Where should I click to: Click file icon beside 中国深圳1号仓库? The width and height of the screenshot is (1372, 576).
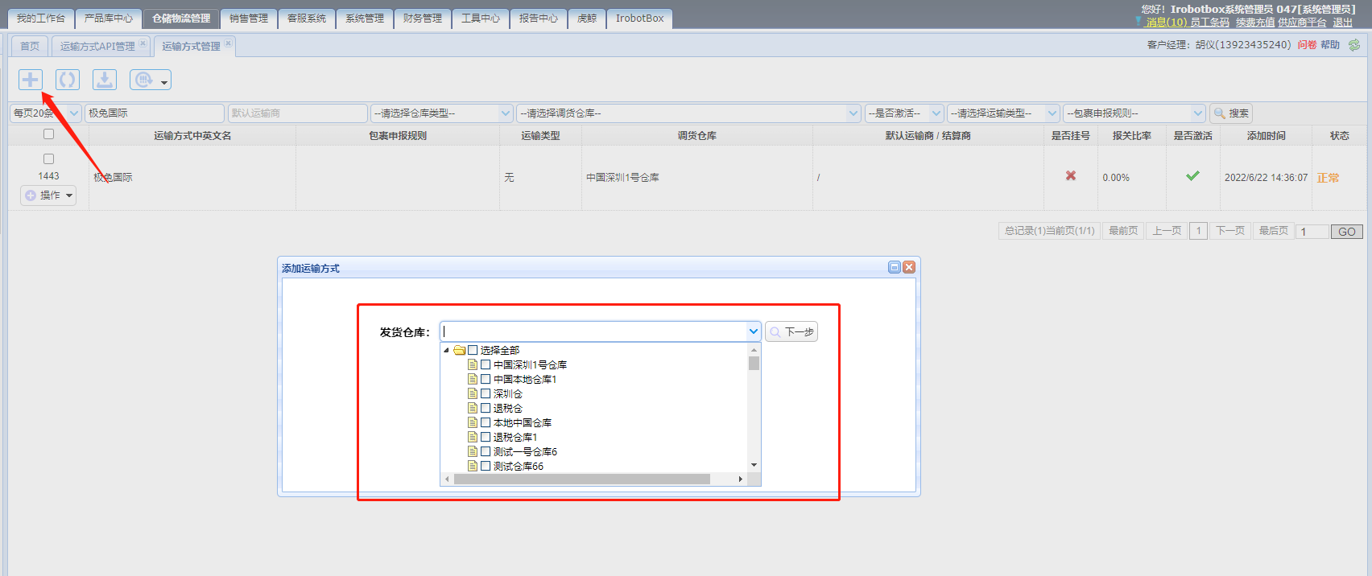click(x=473, y=364)
